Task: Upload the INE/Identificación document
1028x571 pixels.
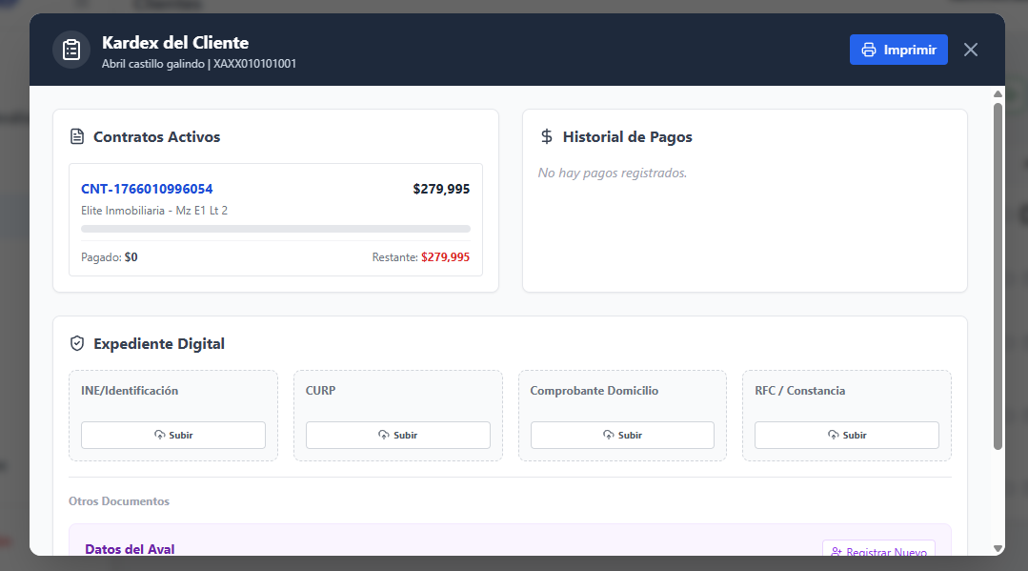Action: tap(173, 435)
